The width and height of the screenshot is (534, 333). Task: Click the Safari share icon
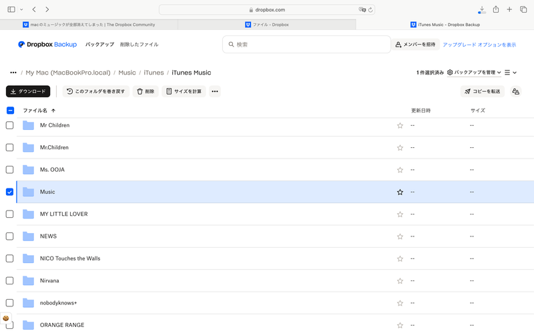point(496,9)
